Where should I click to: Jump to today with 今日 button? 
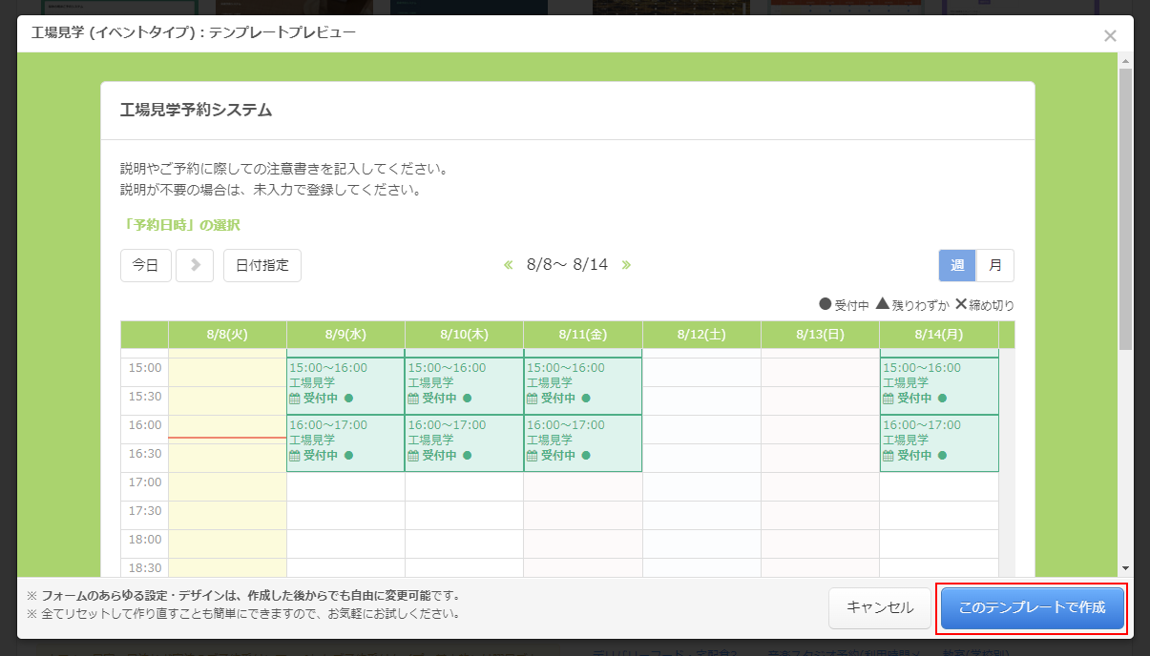pos(145,265)
